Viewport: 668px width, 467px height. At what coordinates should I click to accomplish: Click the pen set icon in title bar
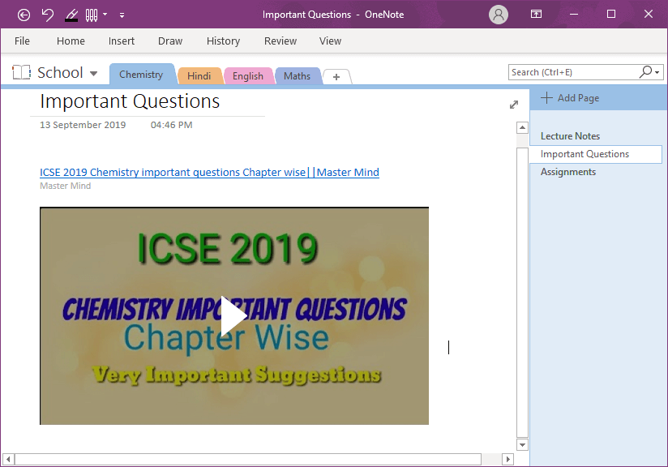pyautogui.click(x=92, y=15)
